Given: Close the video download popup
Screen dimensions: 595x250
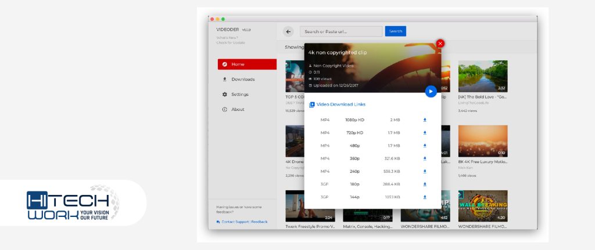Looking at the screenshot, I should pyautogui.click(x=440, y=44).
